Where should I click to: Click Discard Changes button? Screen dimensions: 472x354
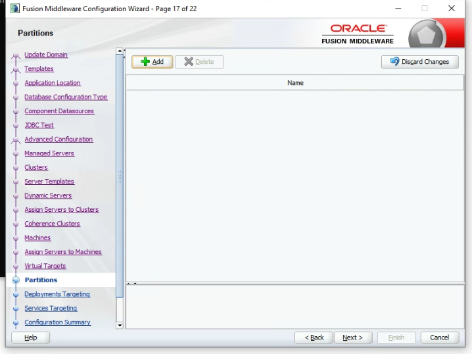(420, 62)
